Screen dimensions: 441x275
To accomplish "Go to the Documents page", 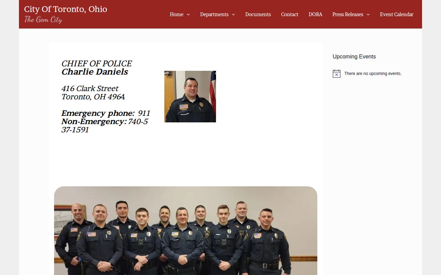I will point(258,14).
